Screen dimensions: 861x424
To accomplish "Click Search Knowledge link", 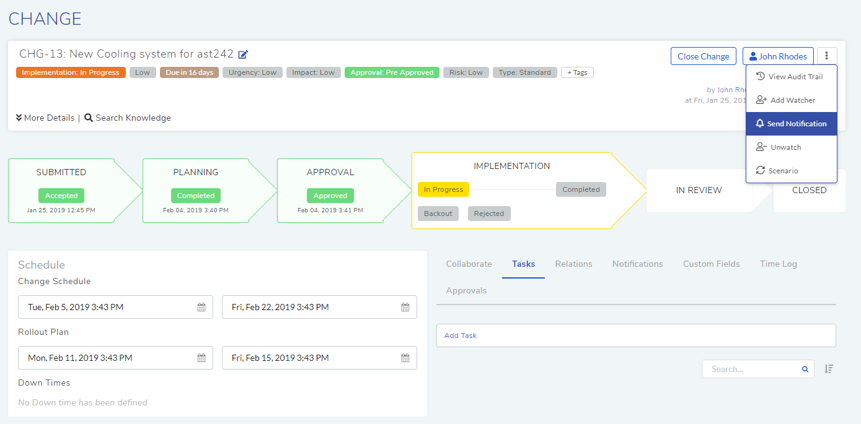I will pos(128,118).
